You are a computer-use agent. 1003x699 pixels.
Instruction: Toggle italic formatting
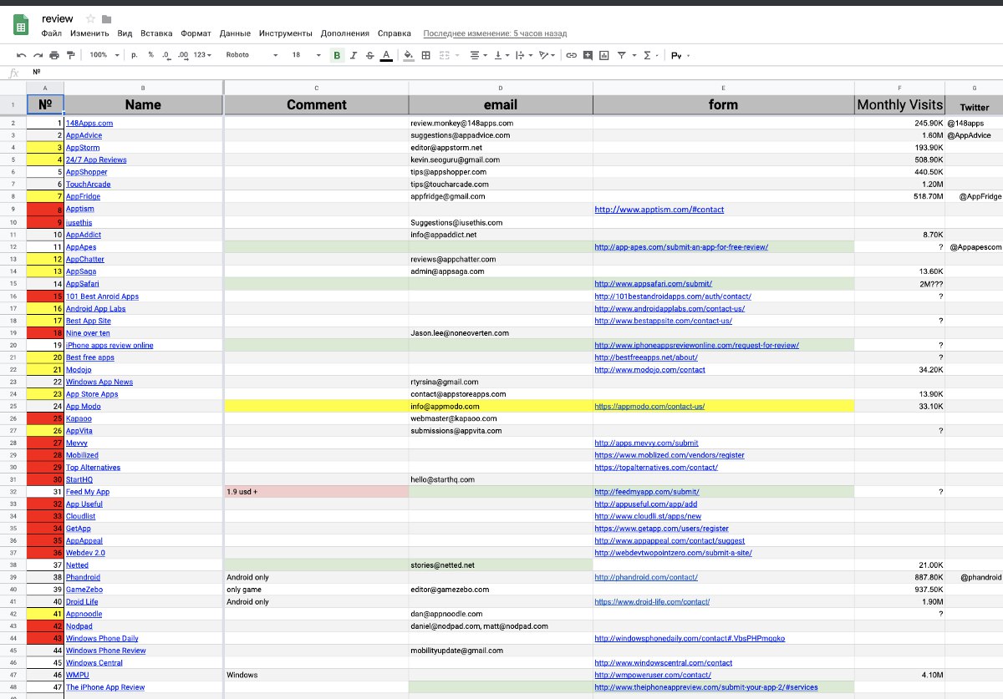pos(354,55)
